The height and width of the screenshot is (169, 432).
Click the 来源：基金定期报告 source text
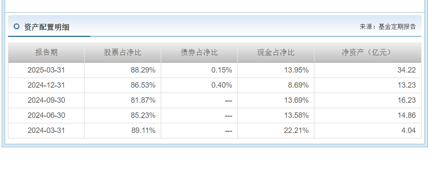pos(388,26)
